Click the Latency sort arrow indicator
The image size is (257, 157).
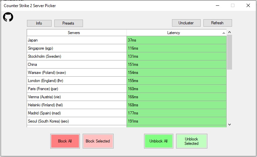224,33
